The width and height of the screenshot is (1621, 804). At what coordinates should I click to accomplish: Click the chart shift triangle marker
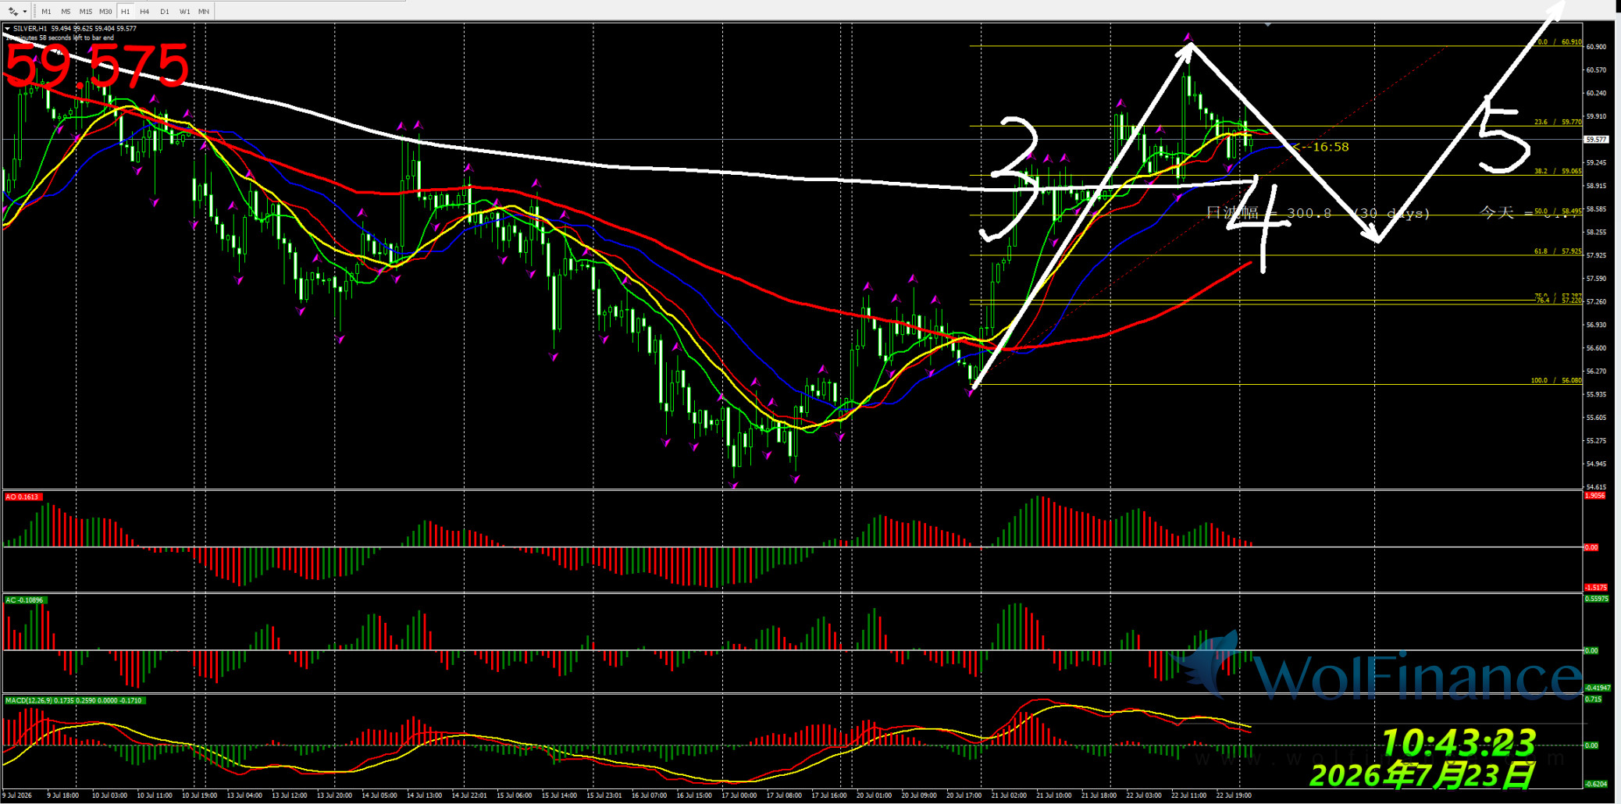(x=1267, y=25)
